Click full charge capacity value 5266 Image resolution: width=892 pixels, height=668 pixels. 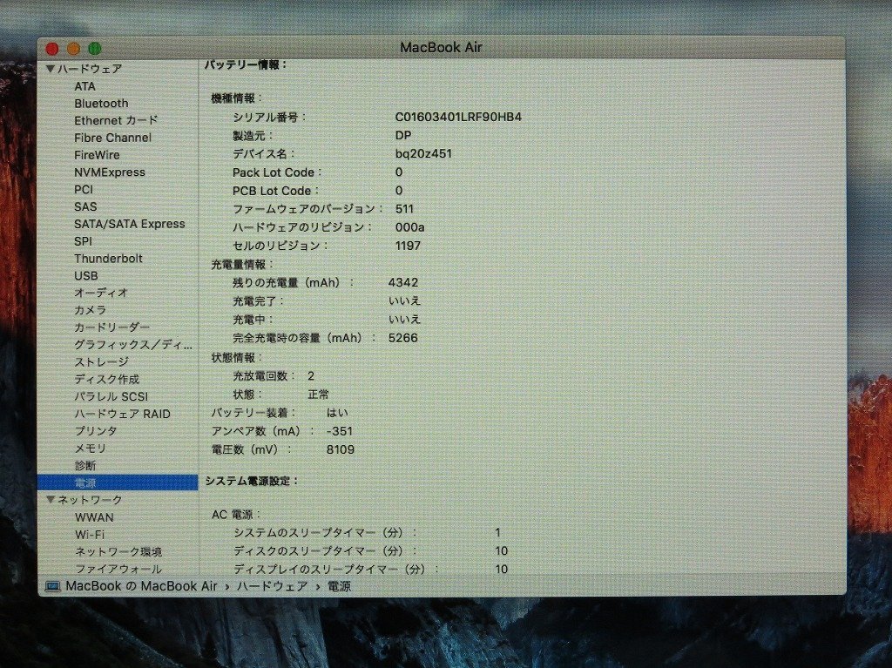(x=402, y=338)
